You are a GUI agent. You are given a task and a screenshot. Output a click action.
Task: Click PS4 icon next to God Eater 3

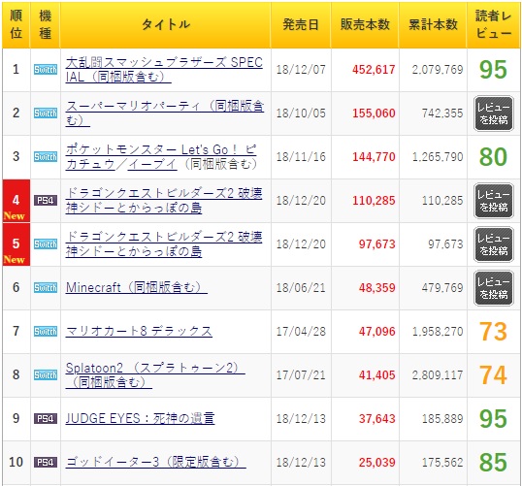point(46,462)
